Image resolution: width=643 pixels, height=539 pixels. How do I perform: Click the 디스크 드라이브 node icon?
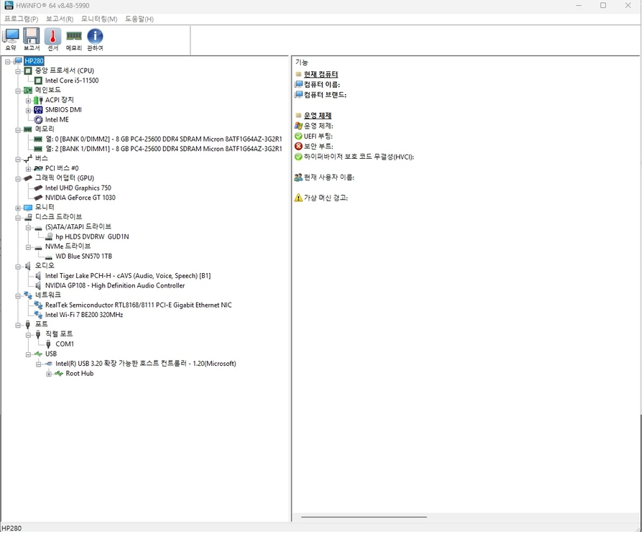coord(28,218)
